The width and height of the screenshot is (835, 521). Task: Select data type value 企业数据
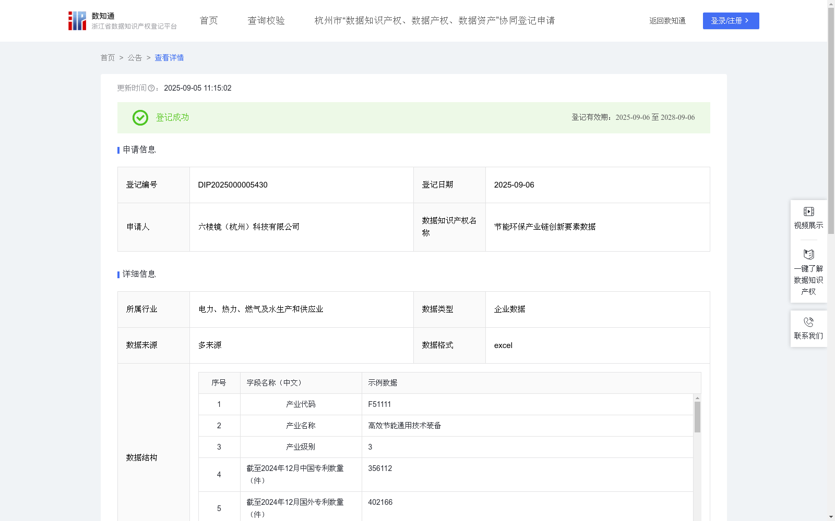coord(510,309)
